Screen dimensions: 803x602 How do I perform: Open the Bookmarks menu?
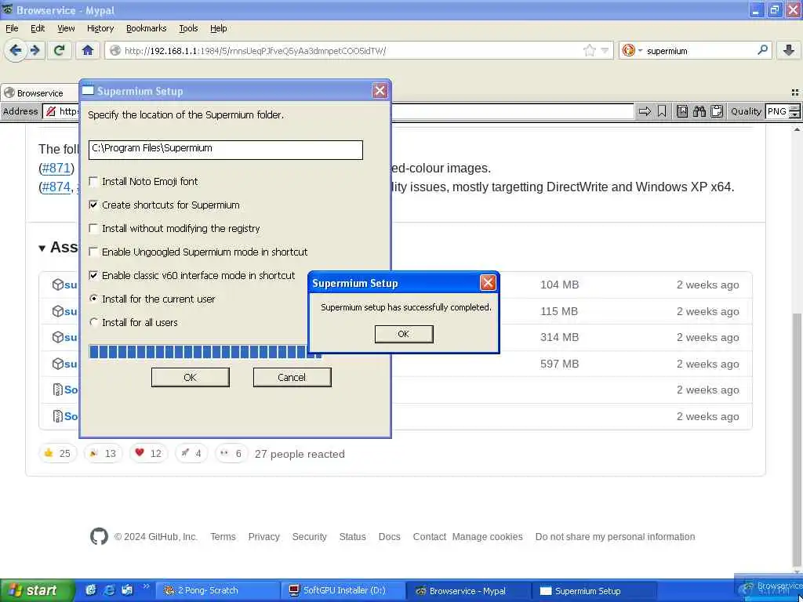[x=147, y=28]
